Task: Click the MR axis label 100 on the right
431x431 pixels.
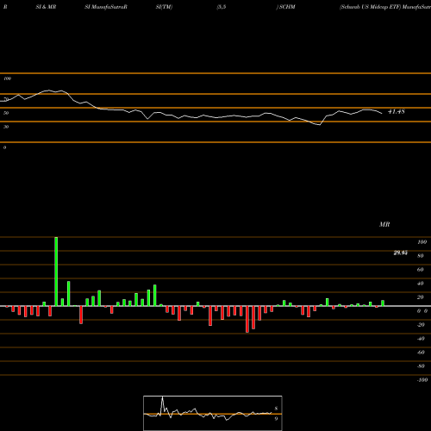Action: (x=422, y=242)
